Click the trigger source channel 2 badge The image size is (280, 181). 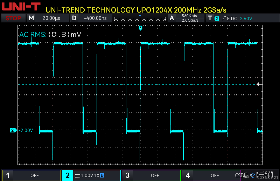[217, 19]
